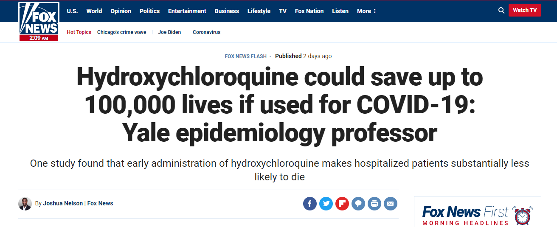Open Chicago's crime wave hot topic
Screen dimensions: 557x227
121,32
